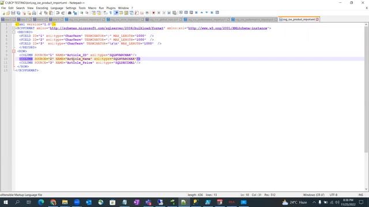Click the Save All toolbar icon

pos(18,13)
